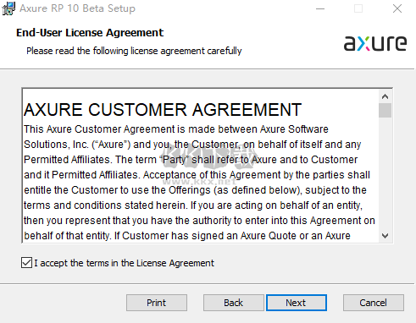Click the installer icon in the title bar
The height and width of the screenshot is (323, 416).
[x=8, y=8]
